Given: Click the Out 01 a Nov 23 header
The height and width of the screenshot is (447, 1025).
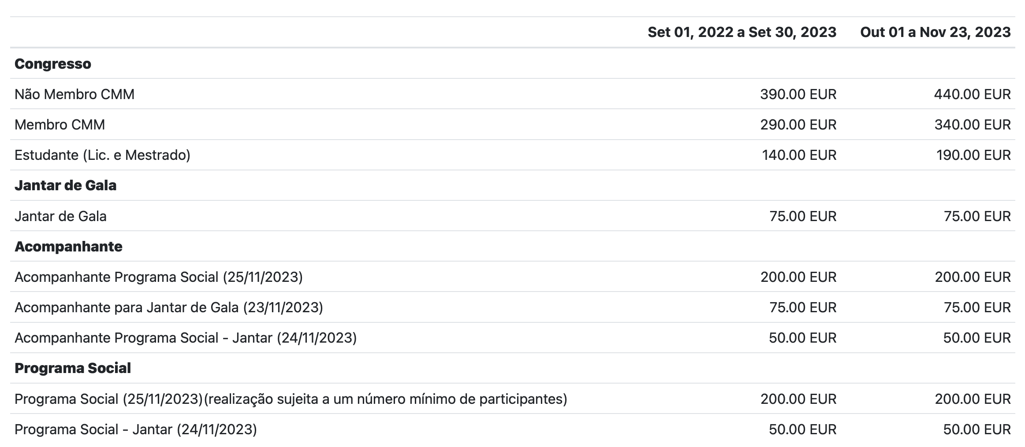Looking at the screenshot, I should pyautogui.click(x=936, y=32).
